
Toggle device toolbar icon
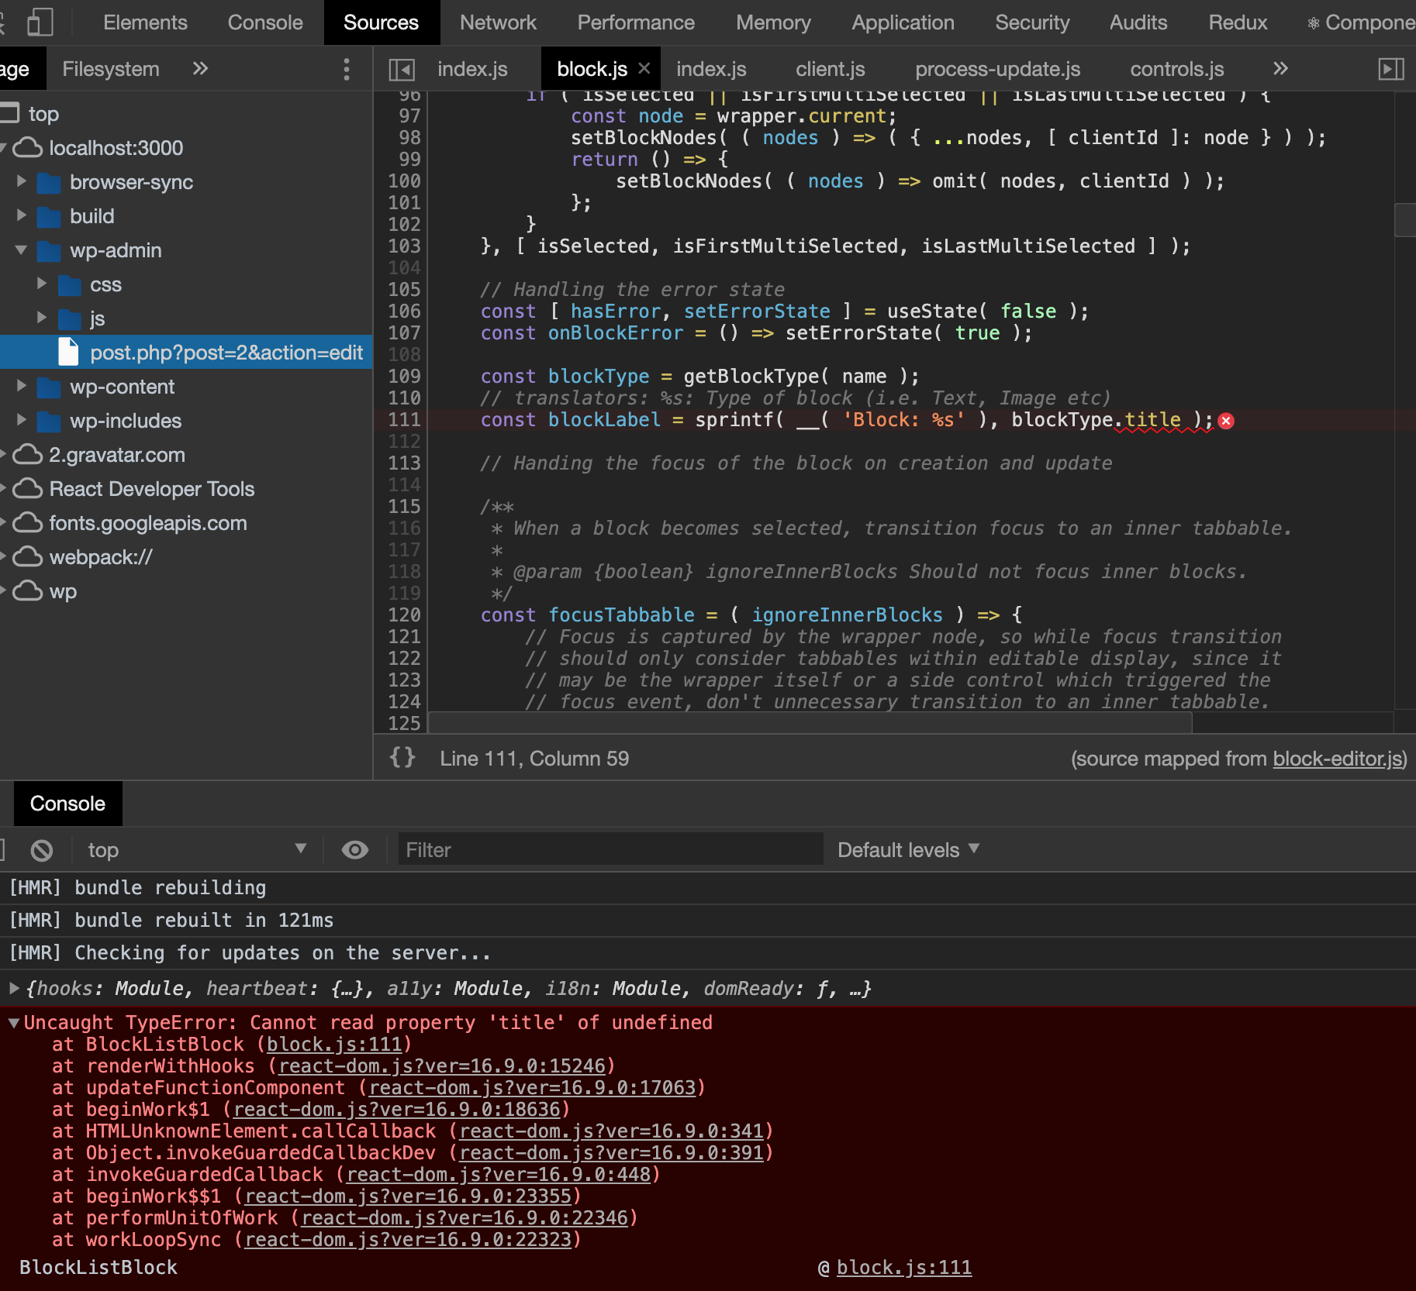coord(40,22)
